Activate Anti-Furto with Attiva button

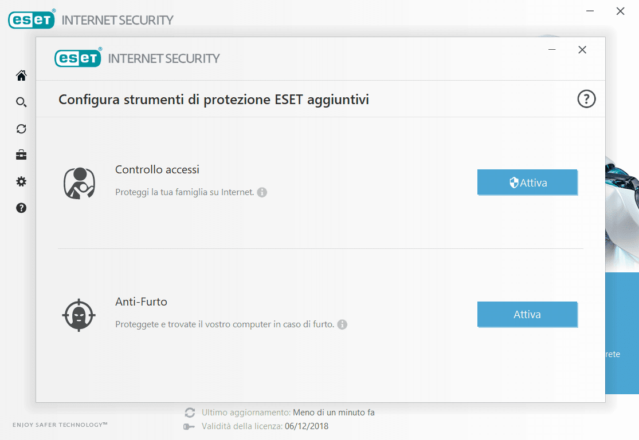point(527,314)
